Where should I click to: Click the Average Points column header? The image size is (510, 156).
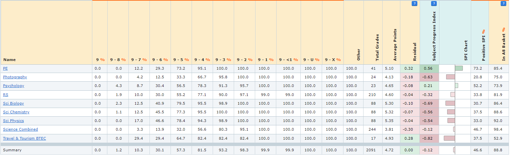pyautogui.click(x=395, y=45)
